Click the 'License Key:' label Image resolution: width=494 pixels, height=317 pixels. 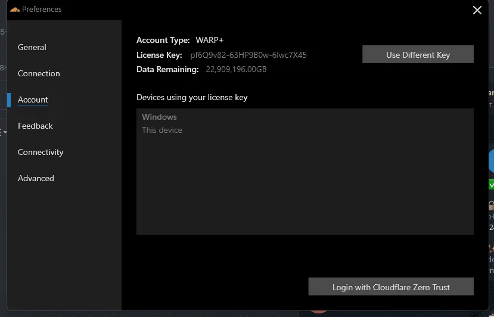pos(159,55)
